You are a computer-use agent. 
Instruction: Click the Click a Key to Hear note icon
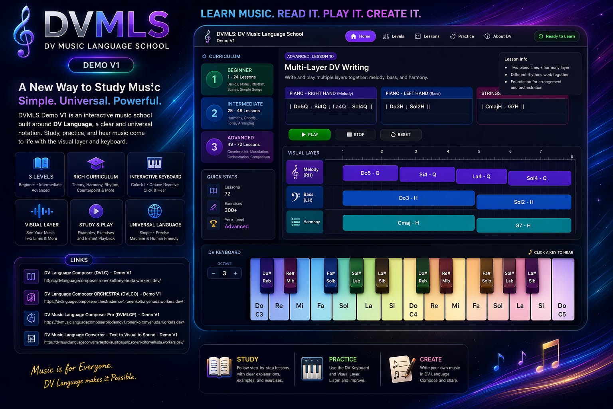pos(530,252)
